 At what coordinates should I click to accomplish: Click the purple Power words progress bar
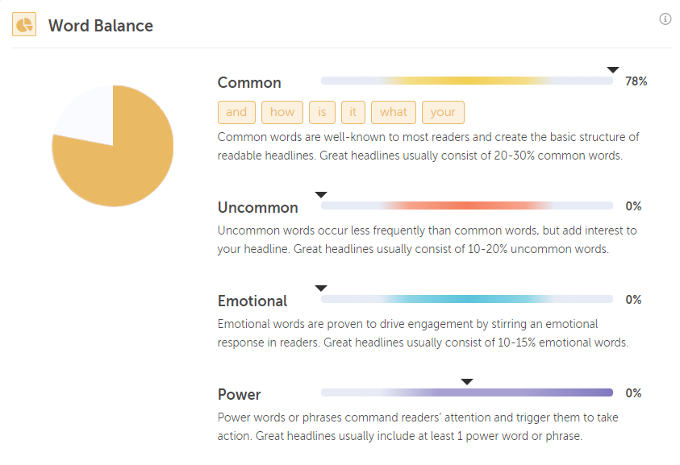coord(467,392)
